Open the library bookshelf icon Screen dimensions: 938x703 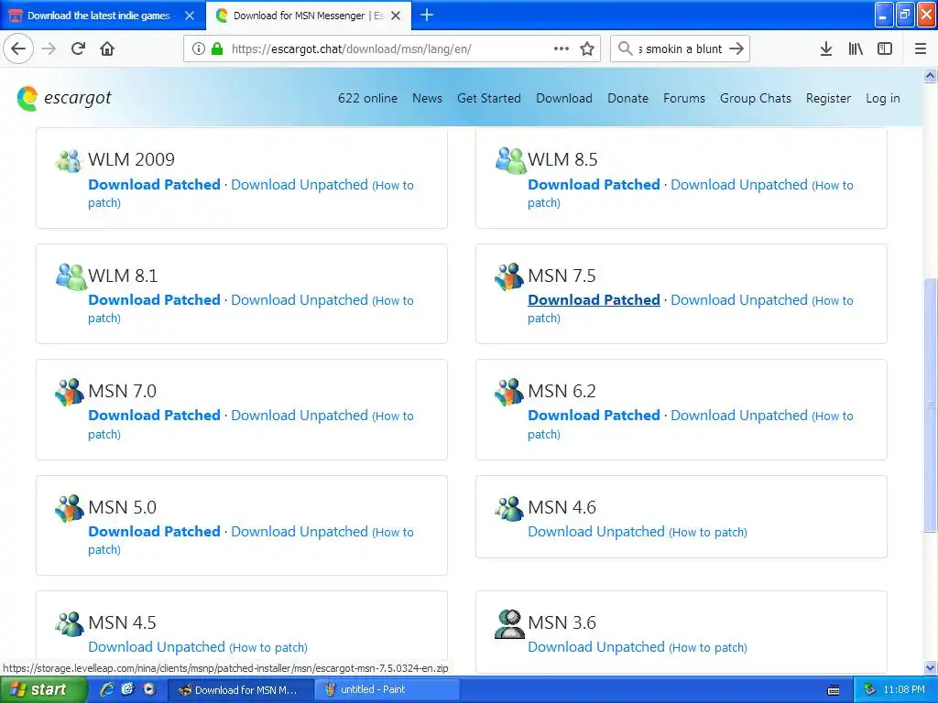pyautogui.click(x=856, y=49)
